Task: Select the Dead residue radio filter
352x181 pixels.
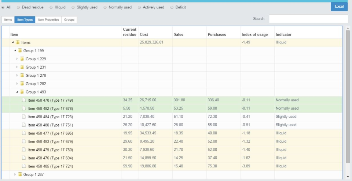Action: click(18, 7)
